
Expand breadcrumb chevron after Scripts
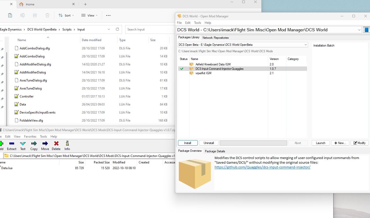(74, 29)
